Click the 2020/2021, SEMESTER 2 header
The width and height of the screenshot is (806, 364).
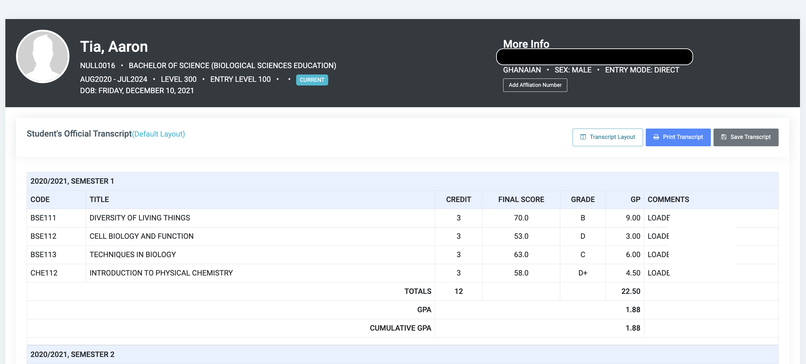coord(72,354)
